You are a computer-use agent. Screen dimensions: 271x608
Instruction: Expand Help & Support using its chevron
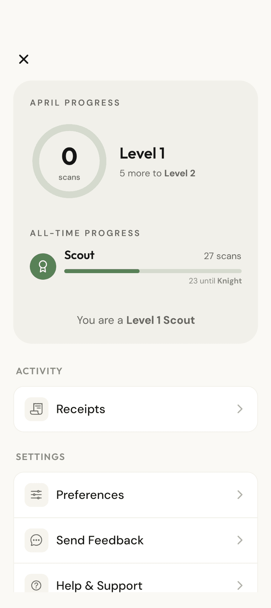click(x=240, y=585)
